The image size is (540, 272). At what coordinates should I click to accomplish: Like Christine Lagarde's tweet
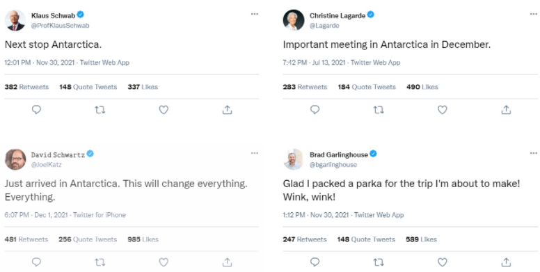(442, 110)
